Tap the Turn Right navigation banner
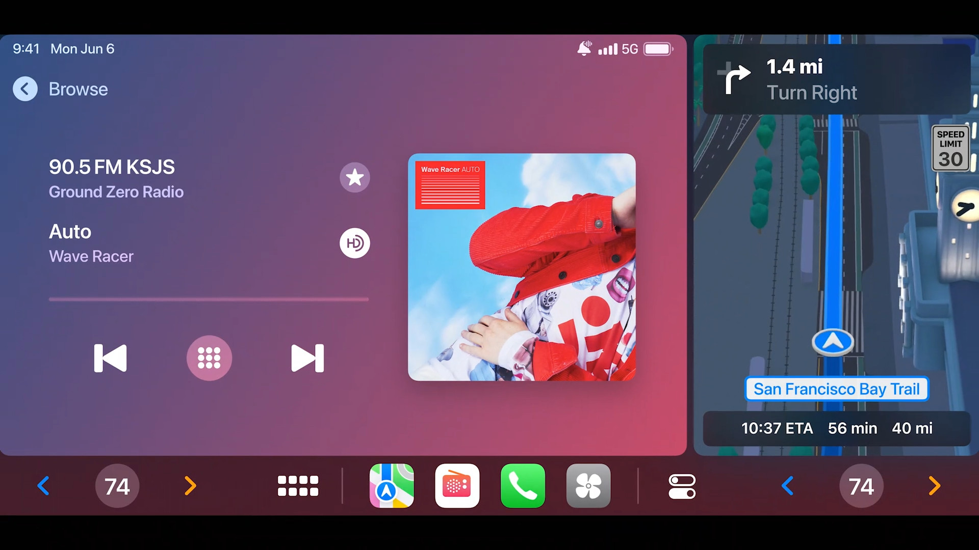The image size is (979, 550). (836, 79)
